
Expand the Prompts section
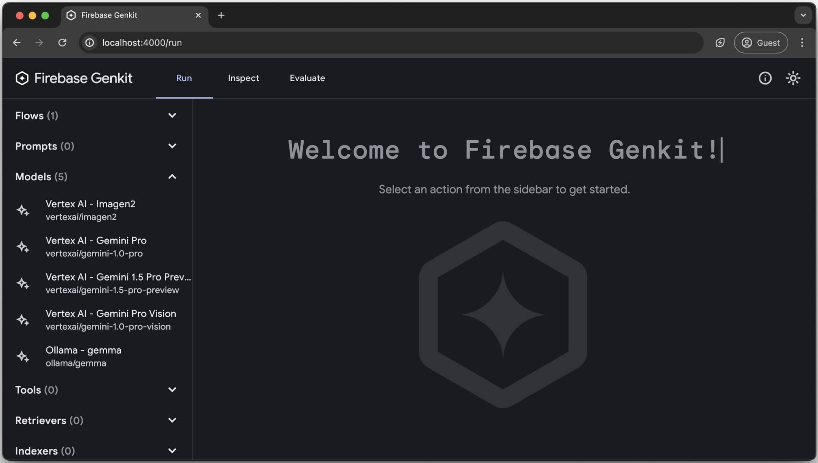[172, 146]
